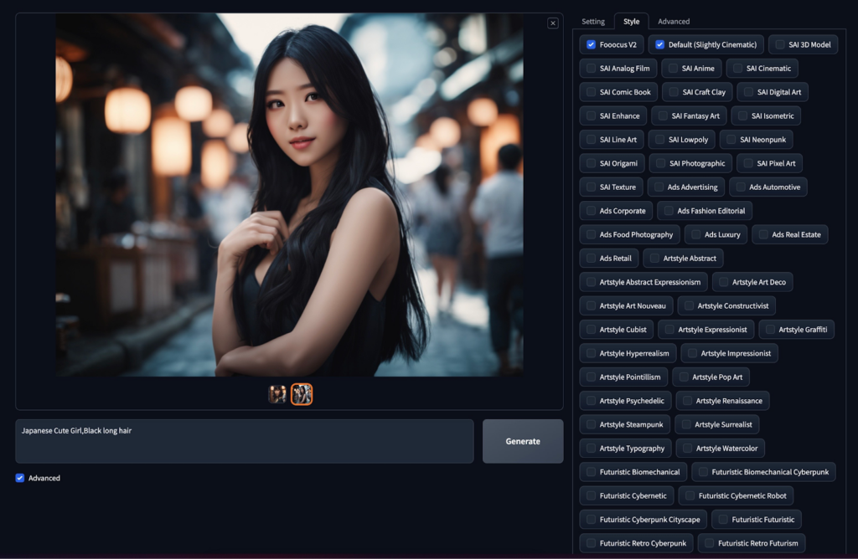Check the SAI Photographic style option

point(661,163)
